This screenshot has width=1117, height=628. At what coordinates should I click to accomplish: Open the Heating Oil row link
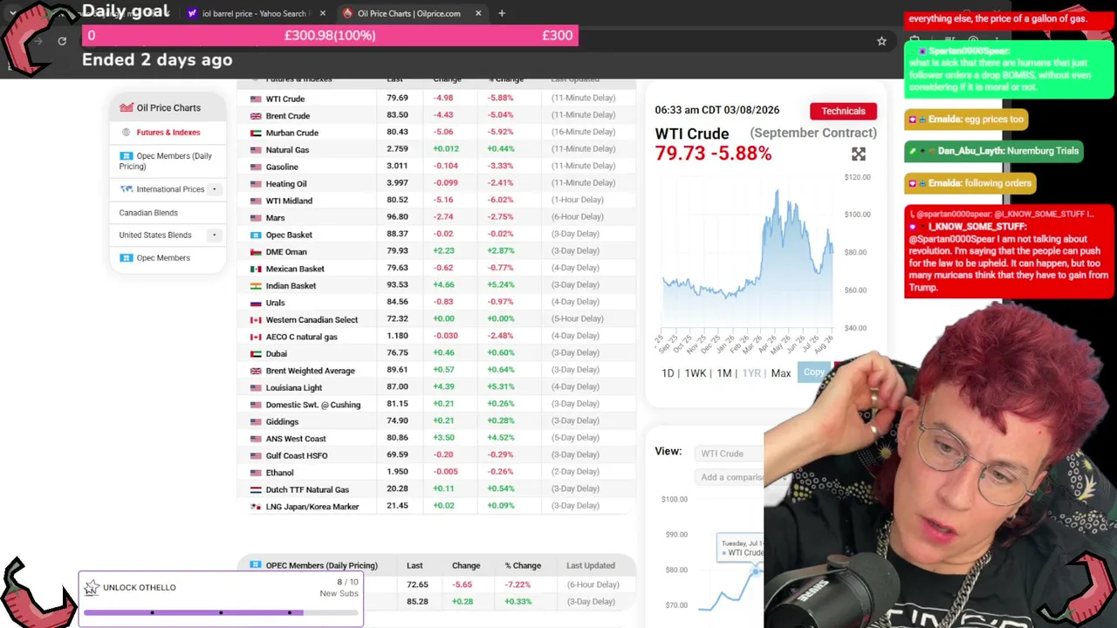[x=286, y=184]
